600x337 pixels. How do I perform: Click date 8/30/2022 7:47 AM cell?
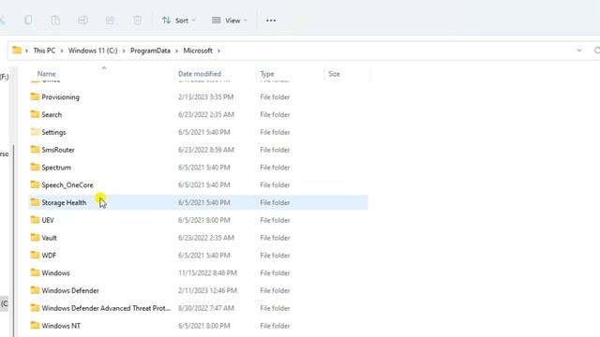pos(205,308)
